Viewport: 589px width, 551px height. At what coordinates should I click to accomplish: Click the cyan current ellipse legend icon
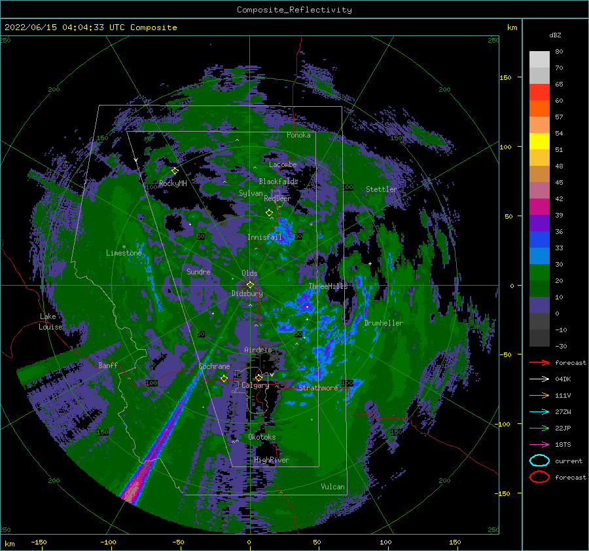point(539,461)
